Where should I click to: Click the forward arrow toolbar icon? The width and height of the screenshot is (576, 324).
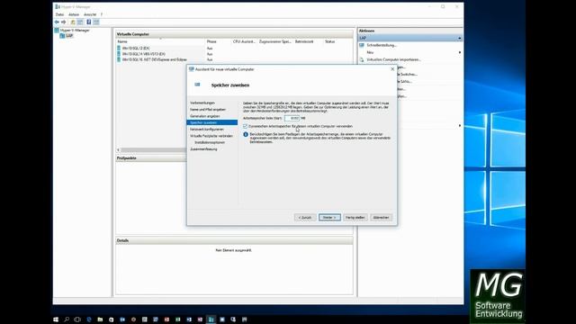tap(64, 22)
